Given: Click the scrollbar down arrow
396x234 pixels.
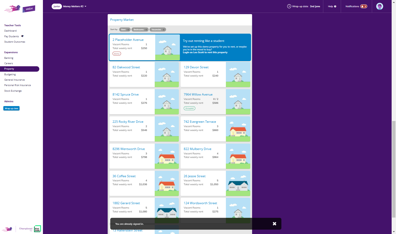Looking at the screenshot, I should [x=394, y=232].
